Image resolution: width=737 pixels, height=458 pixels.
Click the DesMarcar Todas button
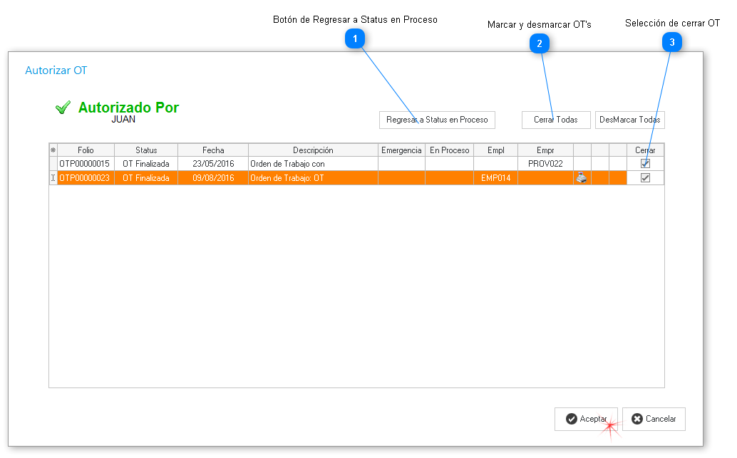629,120
